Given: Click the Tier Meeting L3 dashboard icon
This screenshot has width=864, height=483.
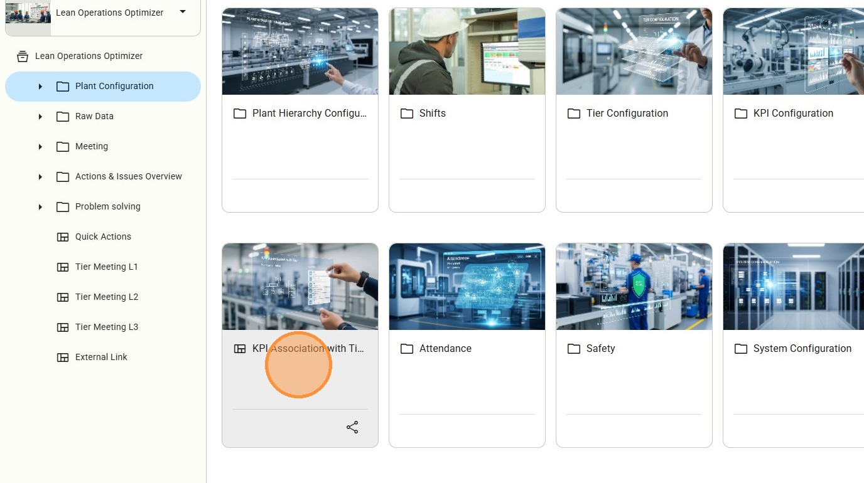Looking at the screenshot, I should tap(63, 327).
